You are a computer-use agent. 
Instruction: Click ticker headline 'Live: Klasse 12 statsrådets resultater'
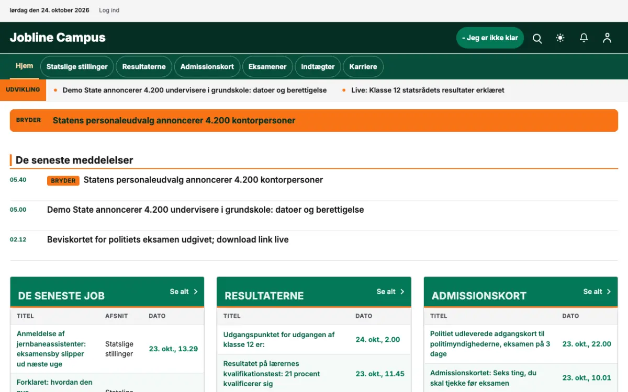428,90
